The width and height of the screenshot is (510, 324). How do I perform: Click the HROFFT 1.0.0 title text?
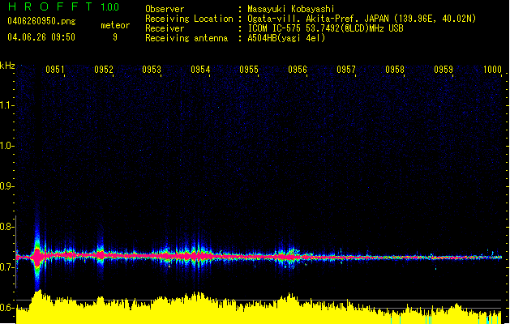(x=64, y=6)
